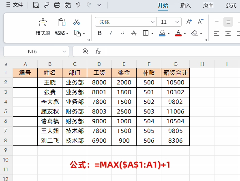The width and height of the screenshot is (240, 181).
Task: Switch to the 插入 tab
Action: (x=185, y=5)
